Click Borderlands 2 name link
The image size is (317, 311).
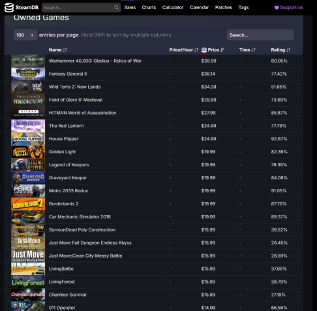pyautogui.click(x=63, y=204)
